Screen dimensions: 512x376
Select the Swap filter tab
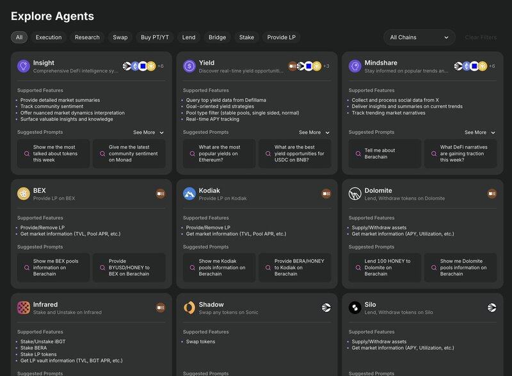120,37
